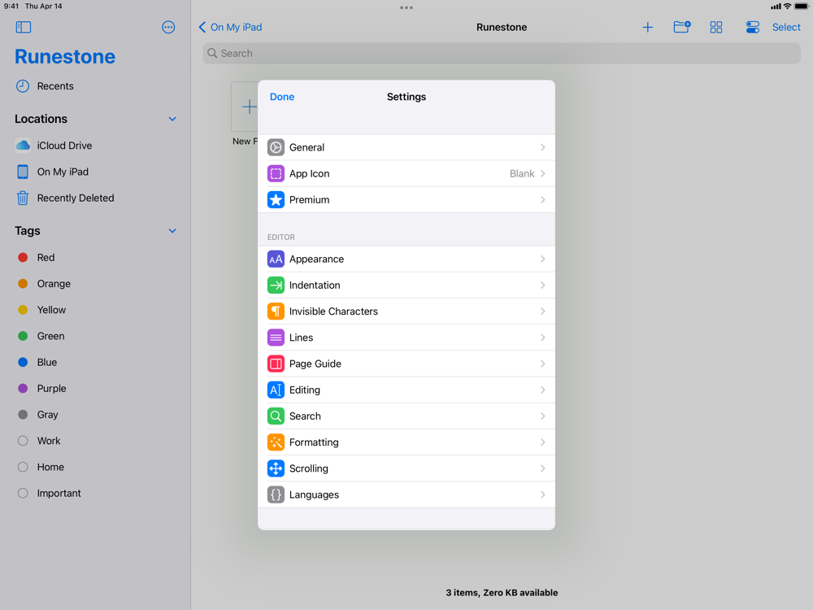Select the Yellow tag

(x=95, y=310)
